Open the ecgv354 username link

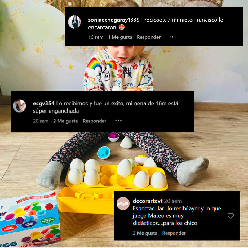(44, 104)
